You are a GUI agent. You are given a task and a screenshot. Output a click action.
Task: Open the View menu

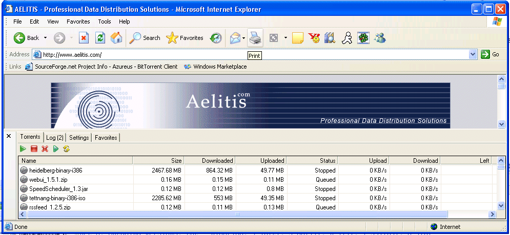tap(53, 22)
